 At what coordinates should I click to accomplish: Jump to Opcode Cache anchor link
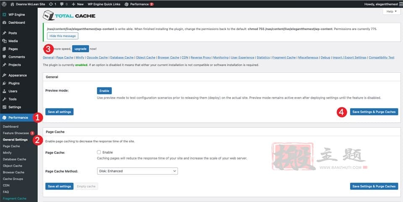pos(97,58)
